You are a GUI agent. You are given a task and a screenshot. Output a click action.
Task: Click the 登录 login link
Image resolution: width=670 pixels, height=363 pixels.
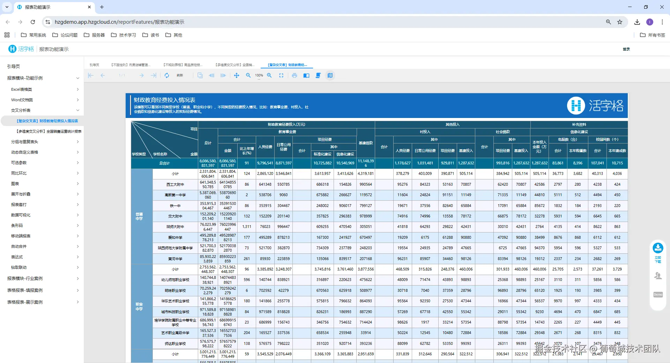(626, 49)
